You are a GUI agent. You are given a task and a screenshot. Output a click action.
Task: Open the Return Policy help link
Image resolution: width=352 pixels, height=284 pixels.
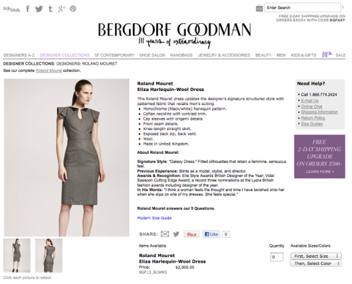point(313,118)
